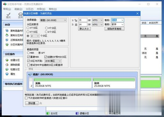Click 创建分区 (create partition) icon
This screenshot has width=164, height=117.
7,60
